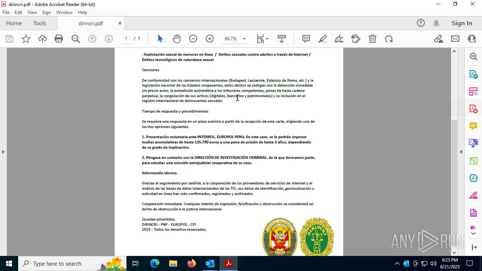Open zoom level dropdown at 66.7%
Viewport: 482px width, 271px height.
pyautogui.click(x=244, y=39)
